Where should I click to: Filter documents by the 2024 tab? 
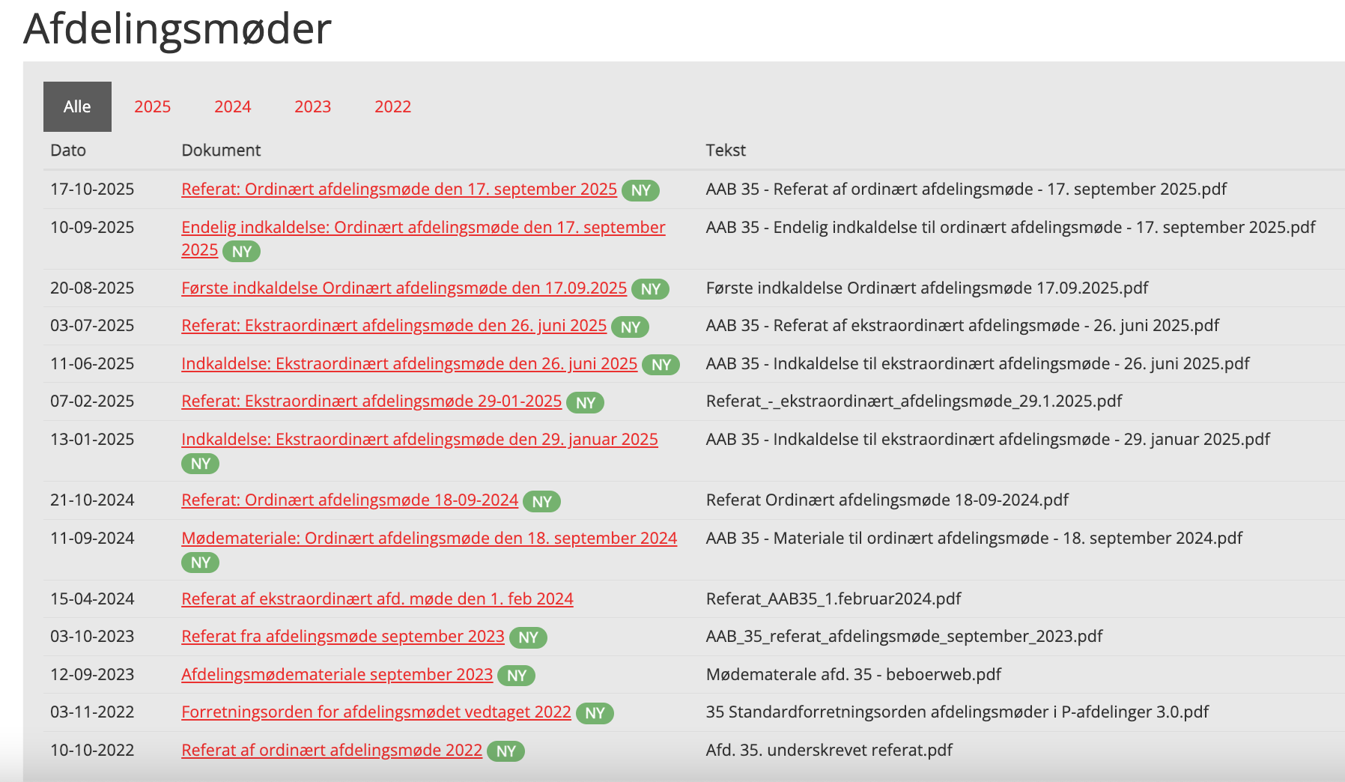(x=232, y=107)
